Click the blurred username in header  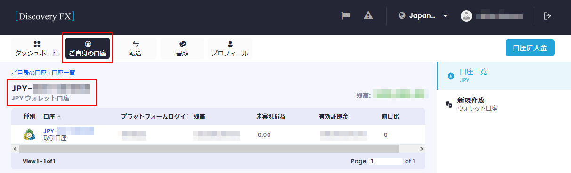499,16
